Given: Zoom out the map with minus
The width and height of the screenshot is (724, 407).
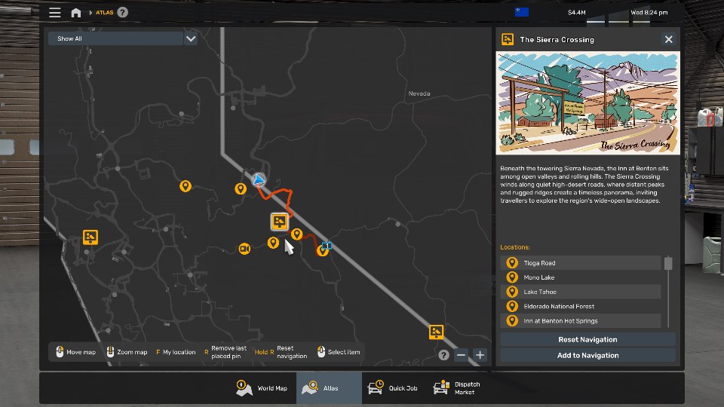Looking at the screenshot, I should [x=461, y=355].
